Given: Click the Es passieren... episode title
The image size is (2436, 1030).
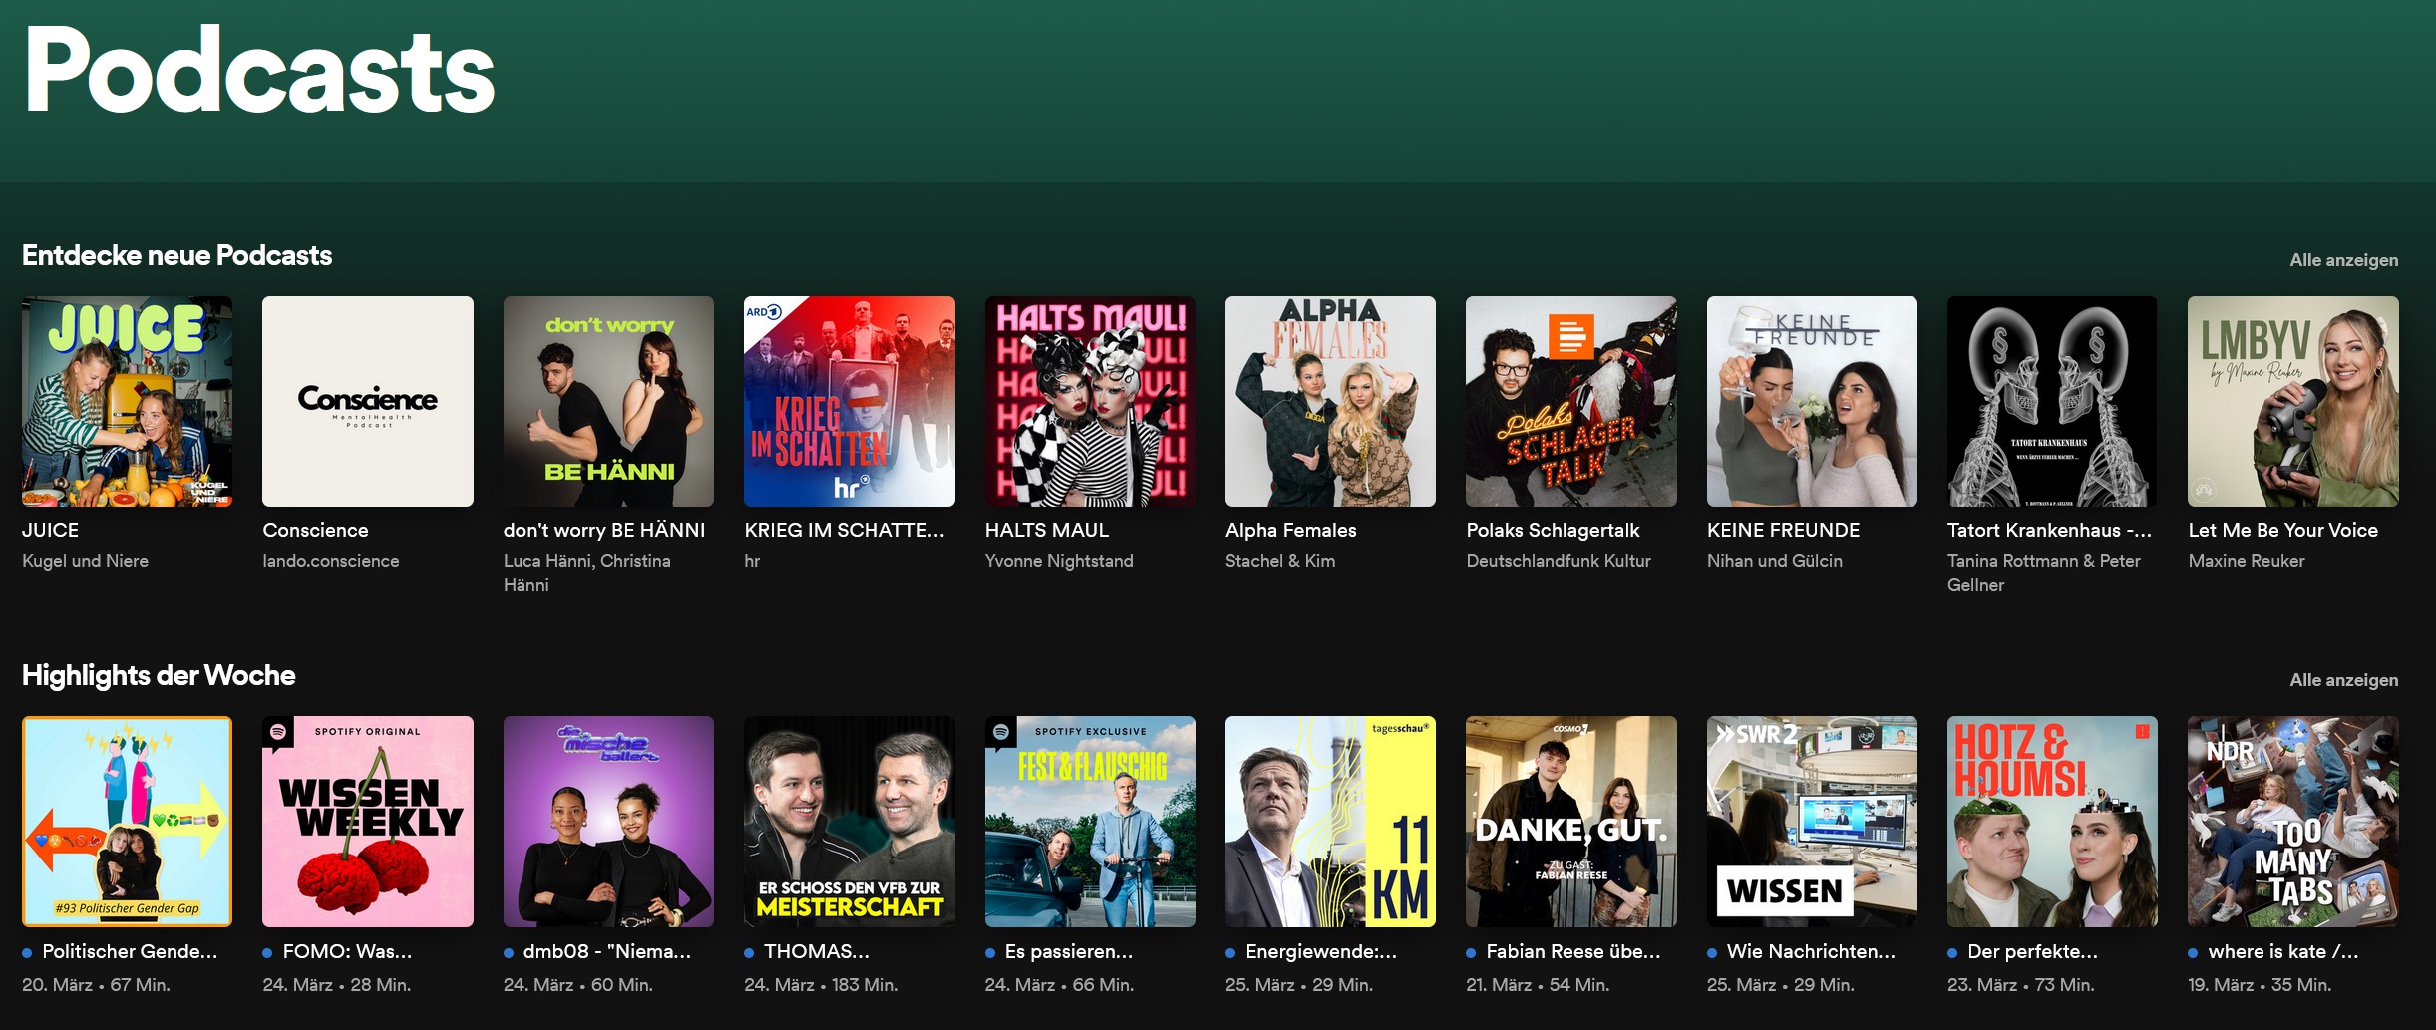Looking at the screenshot, I should click(1069, 952).
